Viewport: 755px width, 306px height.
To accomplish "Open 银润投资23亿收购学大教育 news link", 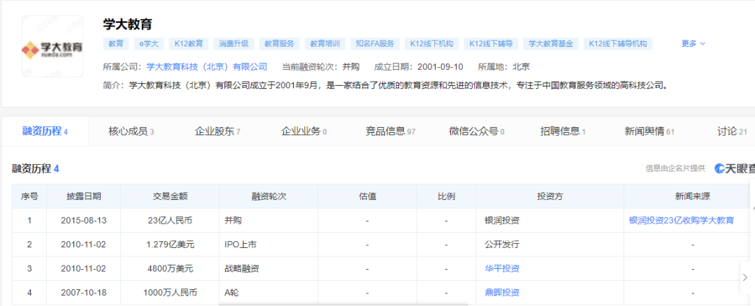I will (682, 221).
